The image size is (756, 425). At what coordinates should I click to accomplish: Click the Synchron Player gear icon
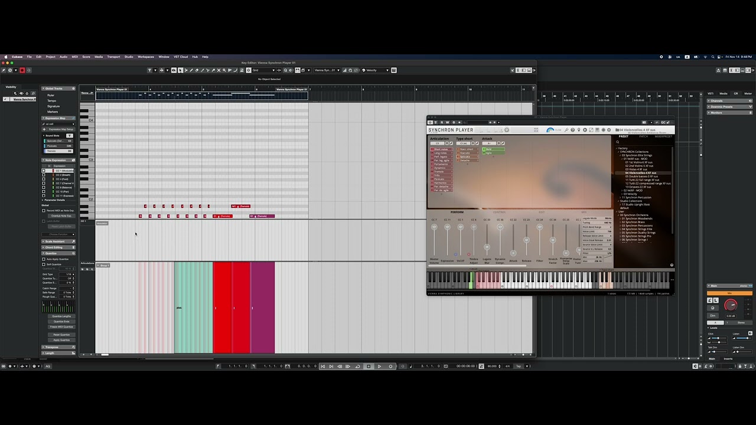(608, 130)
